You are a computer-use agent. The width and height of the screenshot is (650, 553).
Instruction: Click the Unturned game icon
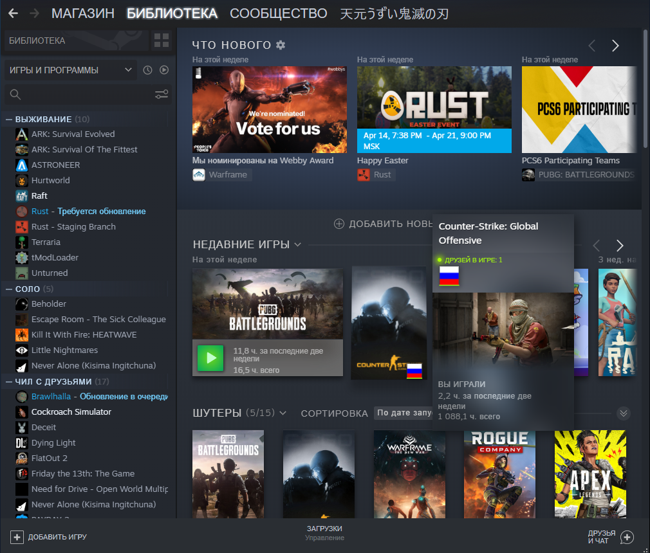[21, 273]
